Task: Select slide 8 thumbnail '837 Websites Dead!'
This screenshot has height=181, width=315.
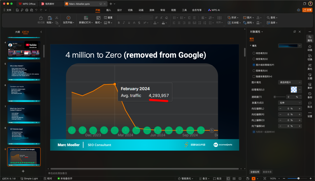Action: (x=24, y=136)
